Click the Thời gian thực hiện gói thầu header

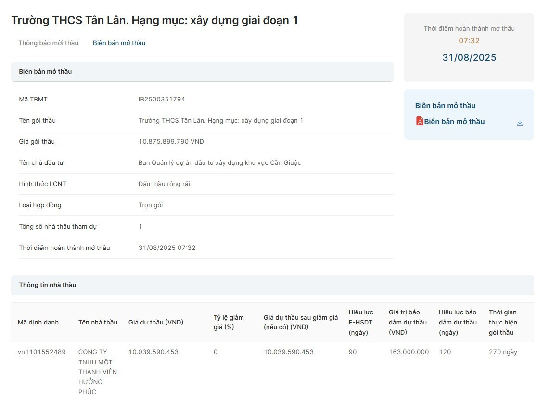pos(503,322)
